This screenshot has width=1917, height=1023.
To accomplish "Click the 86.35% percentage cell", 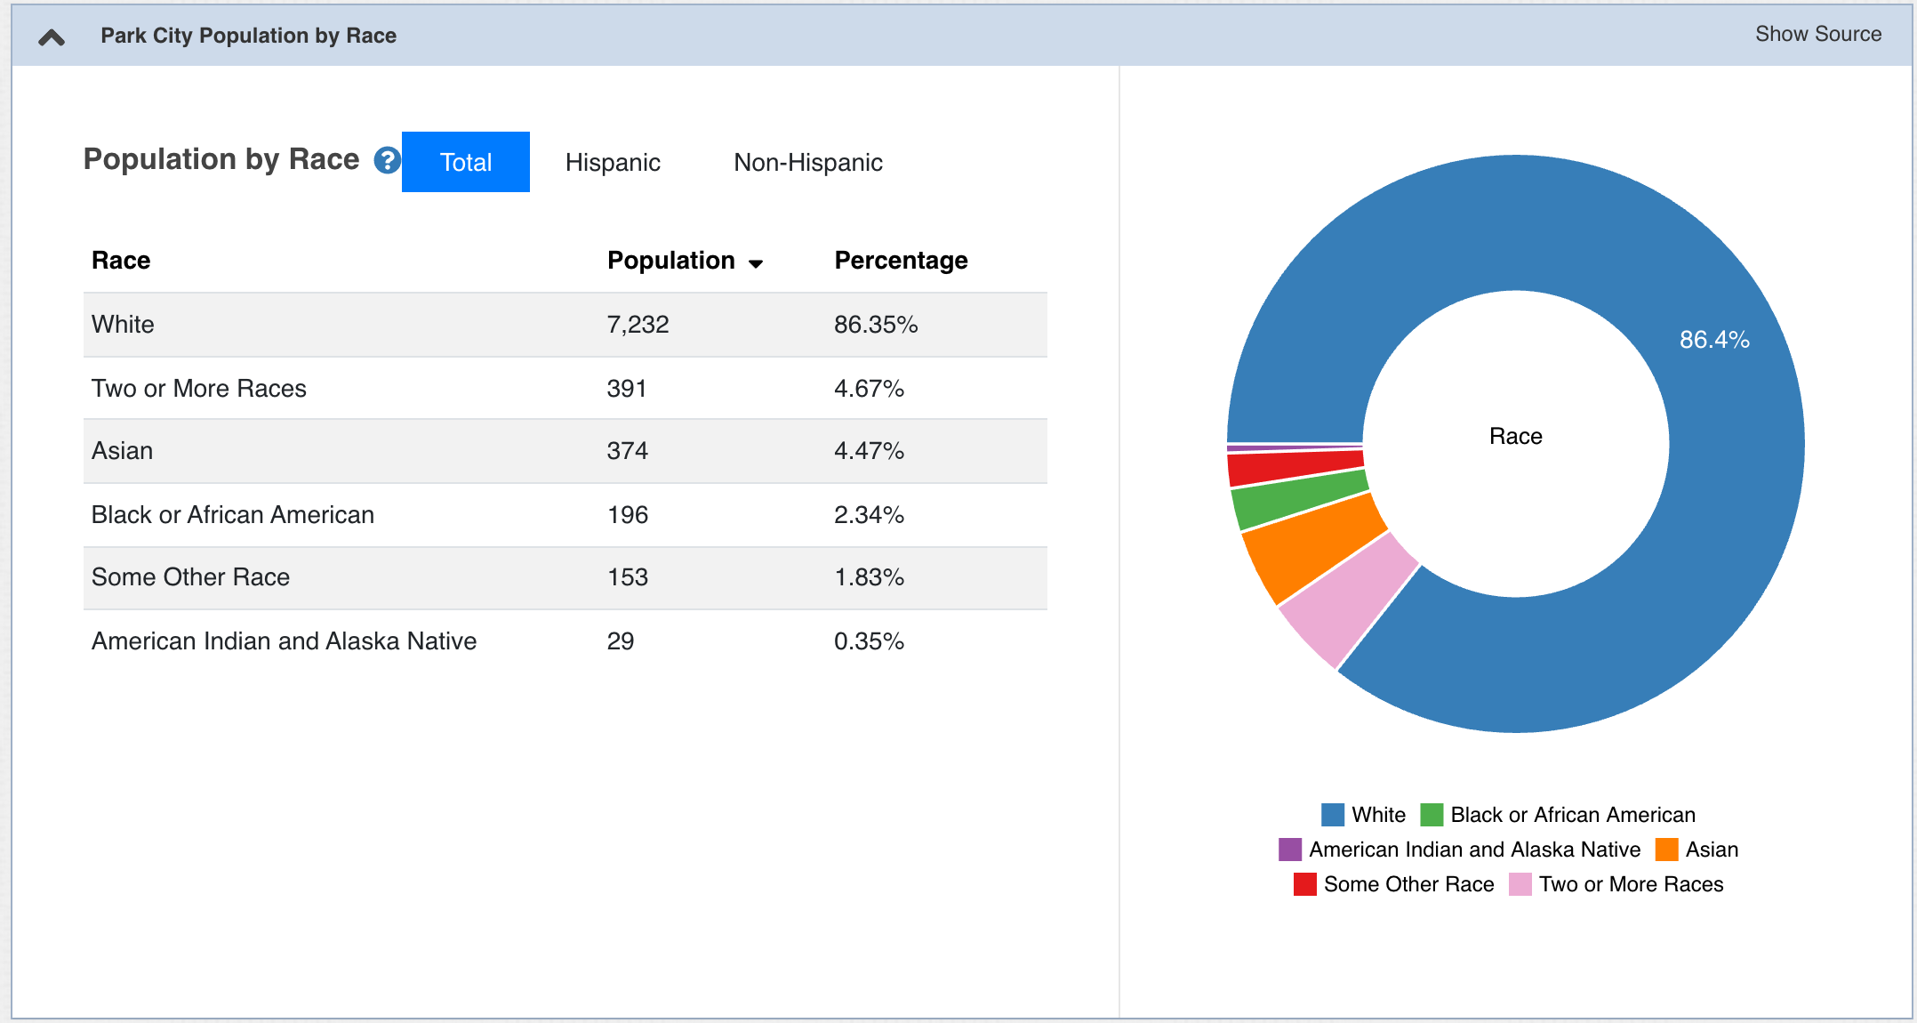I will click(876, 324).
